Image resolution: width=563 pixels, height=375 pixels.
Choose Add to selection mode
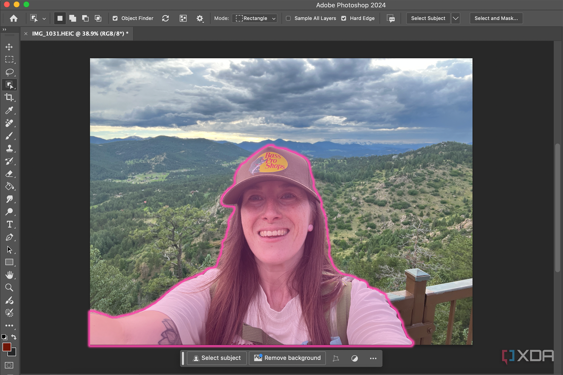tap(72, 18)
